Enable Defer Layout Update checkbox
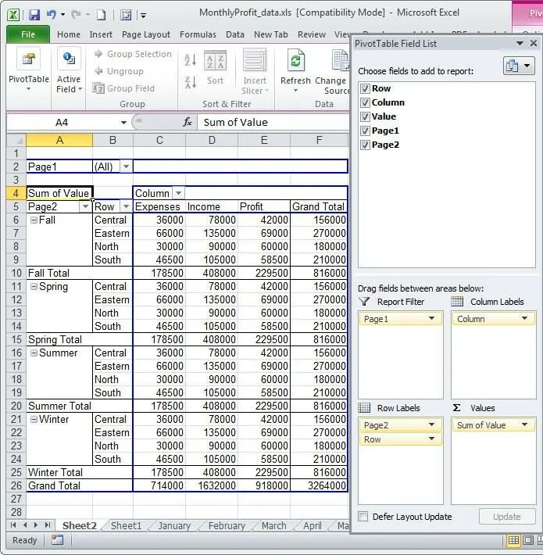 (363, 517)
